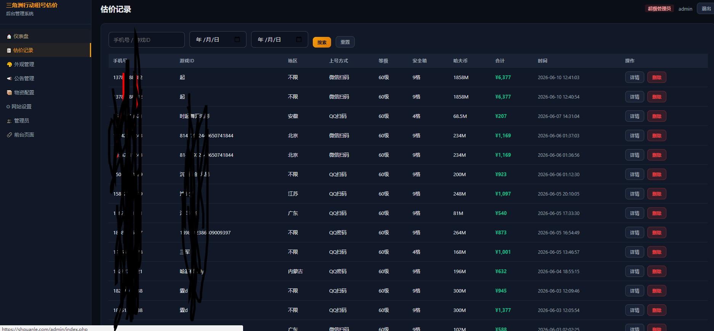Image resolution: width=714 pixels, height=331 pixels.
Task: Click the users icon beside 管理员
Action: (x=10, y=121)
